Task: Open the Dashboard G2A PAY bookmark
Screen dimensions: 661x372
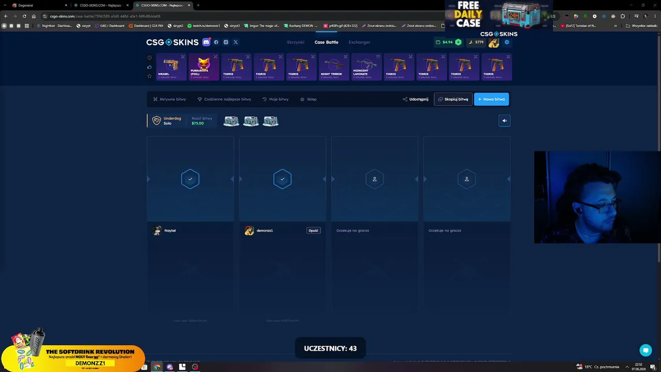Action: [147, 25]
